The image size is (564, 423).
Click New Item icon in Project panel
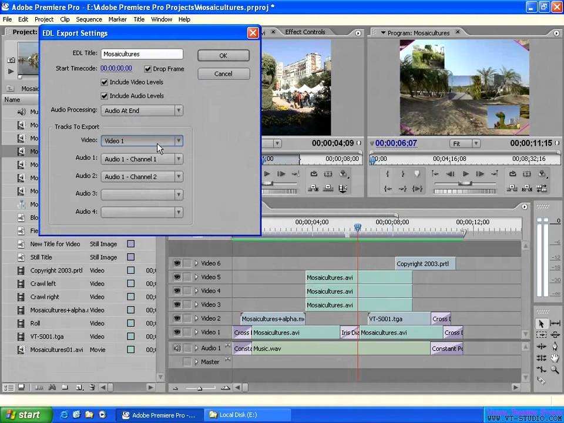(x=79, y=387)
